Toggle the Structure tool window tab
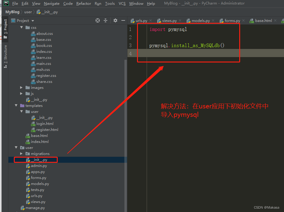 [5, 56]
